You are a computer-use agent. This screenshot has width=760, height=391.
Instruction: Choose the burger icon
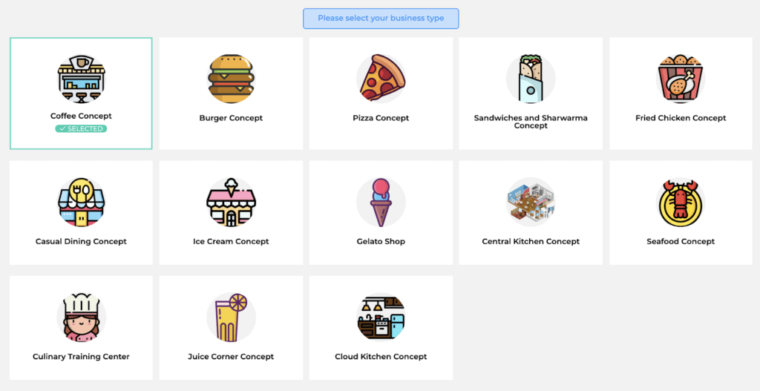click(232, 79)
